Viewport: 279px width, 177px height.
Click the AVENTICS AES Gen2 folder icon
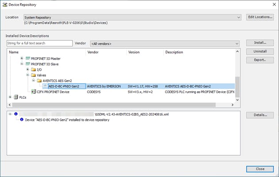(39, 81)
